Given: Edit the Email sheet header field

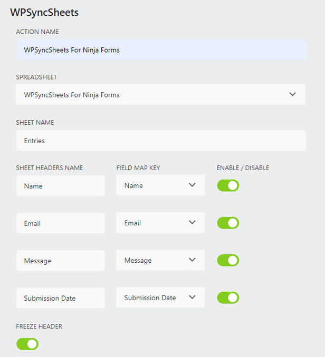Looking at the screenshot, I should (x=61, y=223).
